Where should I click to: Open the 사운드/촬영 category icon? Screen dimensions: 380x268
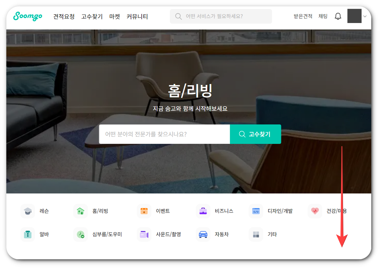point(144,234)
